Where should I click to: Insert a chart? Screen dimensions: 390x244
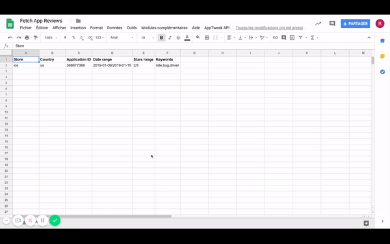(292, 38)
